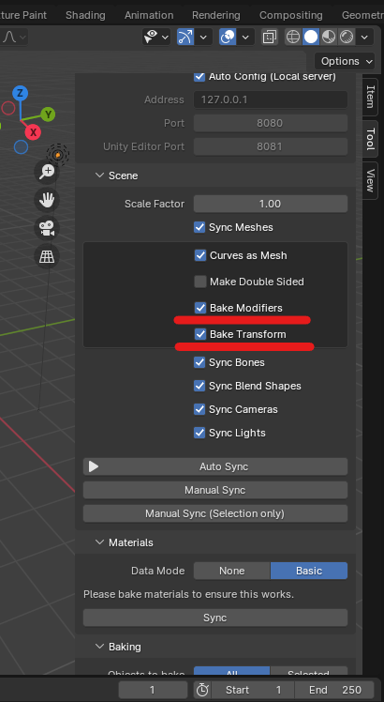Switch to wireframe viewport shading
Screen dimensions: 384x702
(293, 37)
